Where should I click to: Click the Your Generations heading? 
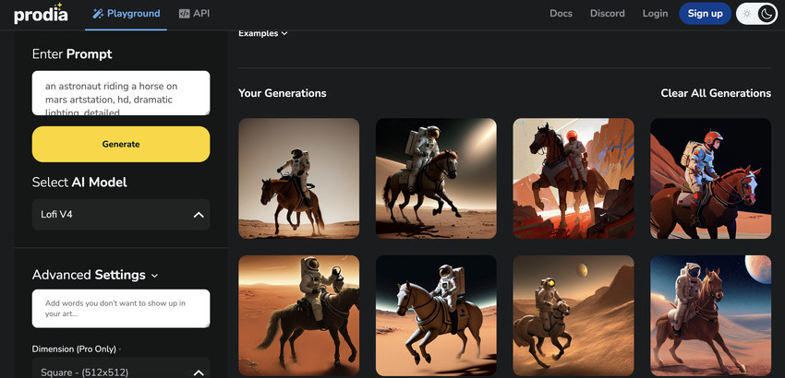point(283,93)
